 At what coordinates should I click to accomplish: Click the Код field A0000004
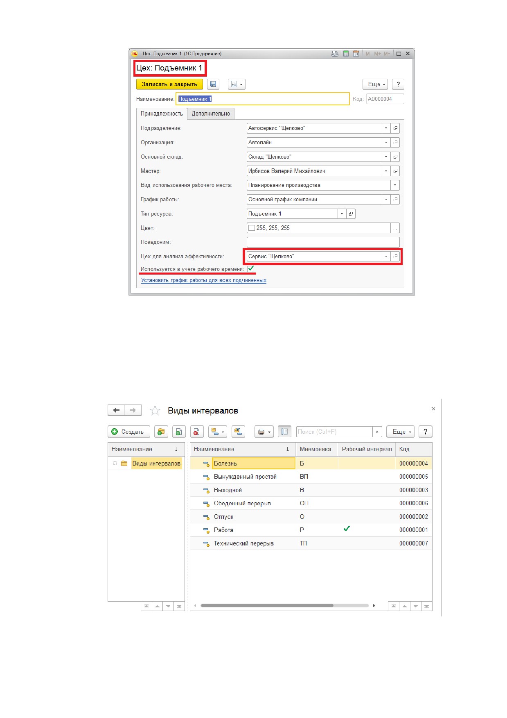coord(385,99)
